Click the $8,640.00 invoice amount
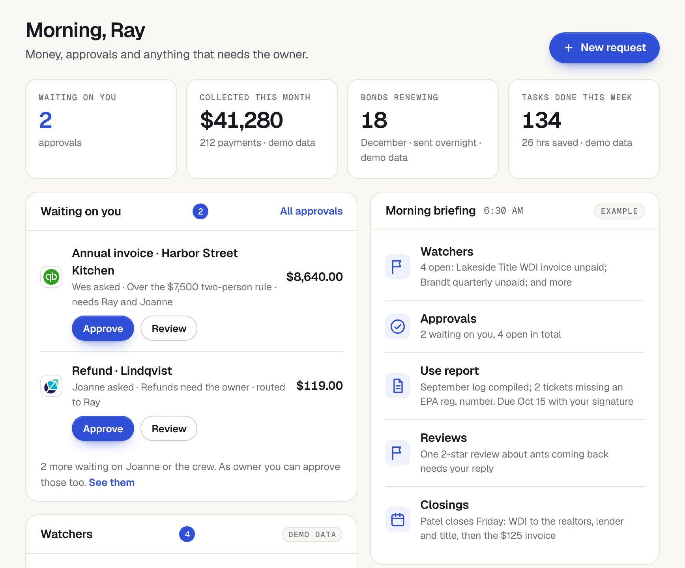 [x=314, y=277]
